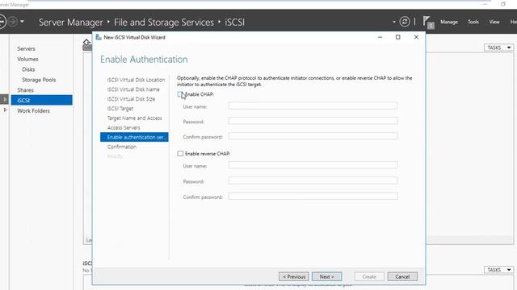Open the Manage menu
517x290 pixels.
click(449, 22)
